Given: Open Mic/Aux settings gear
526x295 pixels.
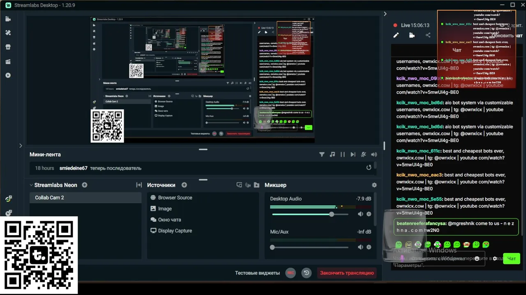Looking at the screenshot, I should pyautogui.click(x=369, y=247).
